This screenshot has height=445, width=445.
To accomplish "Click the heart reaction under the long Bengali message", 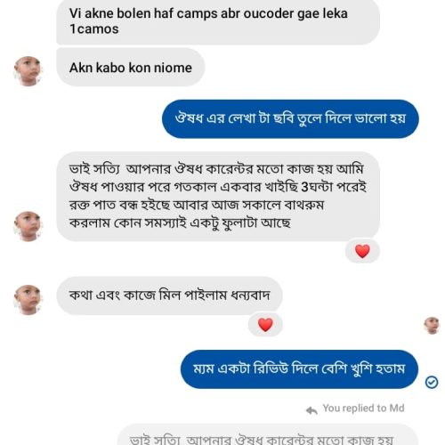I will tap(362, 251).
